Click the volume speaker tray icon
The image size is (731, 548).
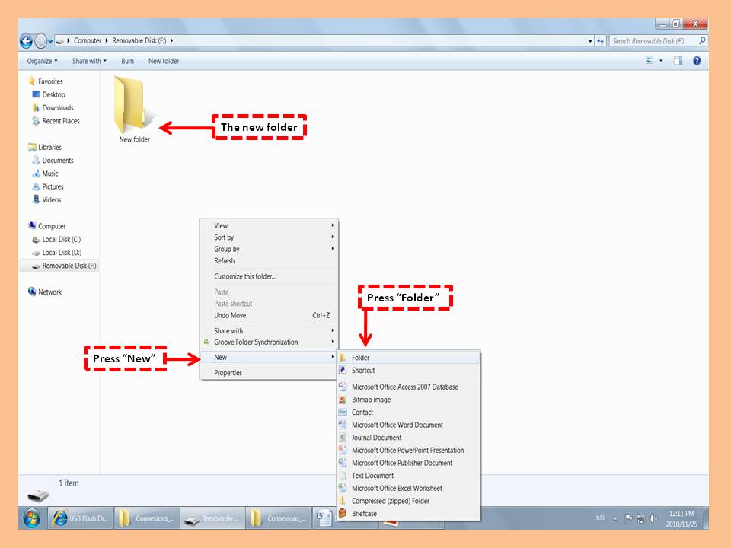click(653, 519)
